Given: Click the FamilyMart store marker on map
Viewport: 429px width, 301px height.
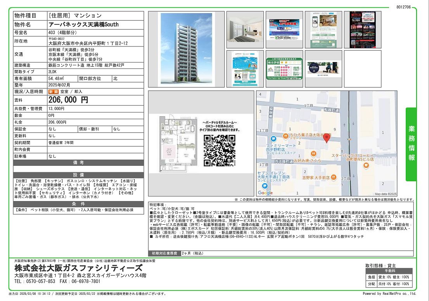Looking at the screenshot, I should point(273,139).
